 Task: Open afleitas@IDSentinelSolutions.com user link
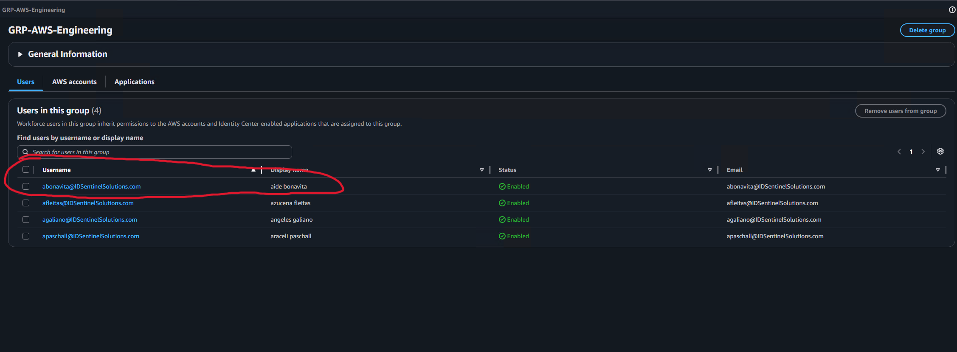coord(88,203)
